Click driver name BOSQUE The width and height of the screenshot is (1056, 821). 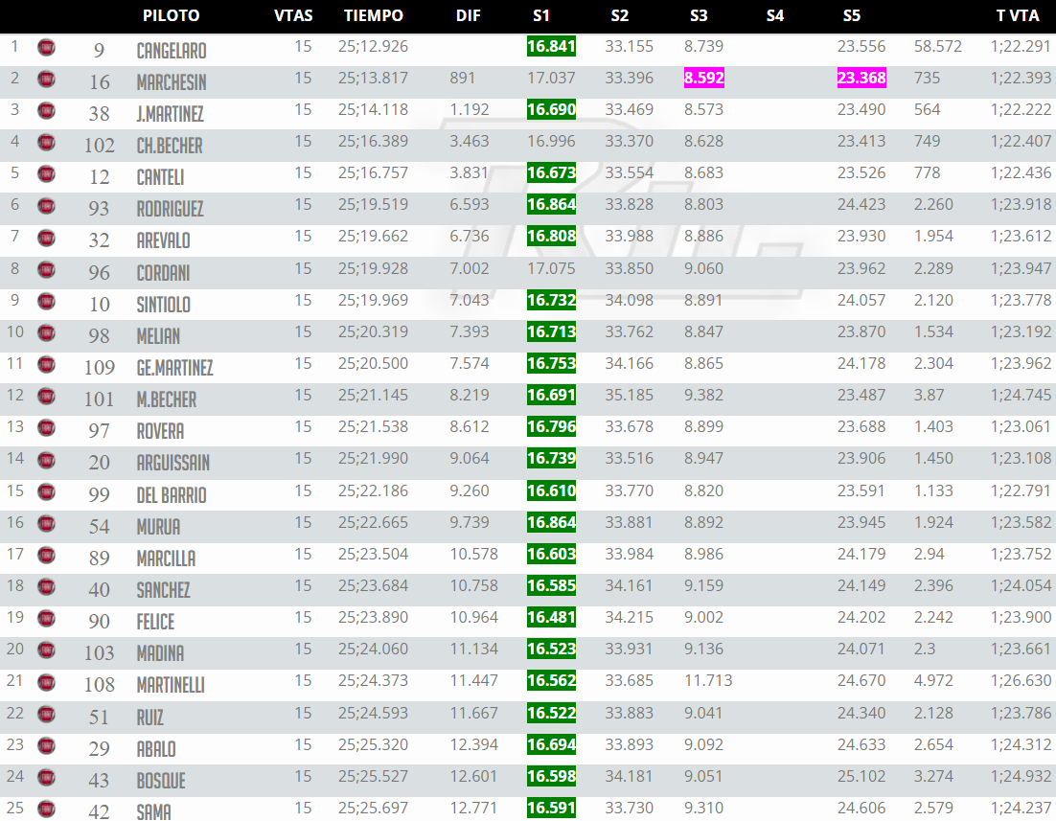tap(161, 781)
